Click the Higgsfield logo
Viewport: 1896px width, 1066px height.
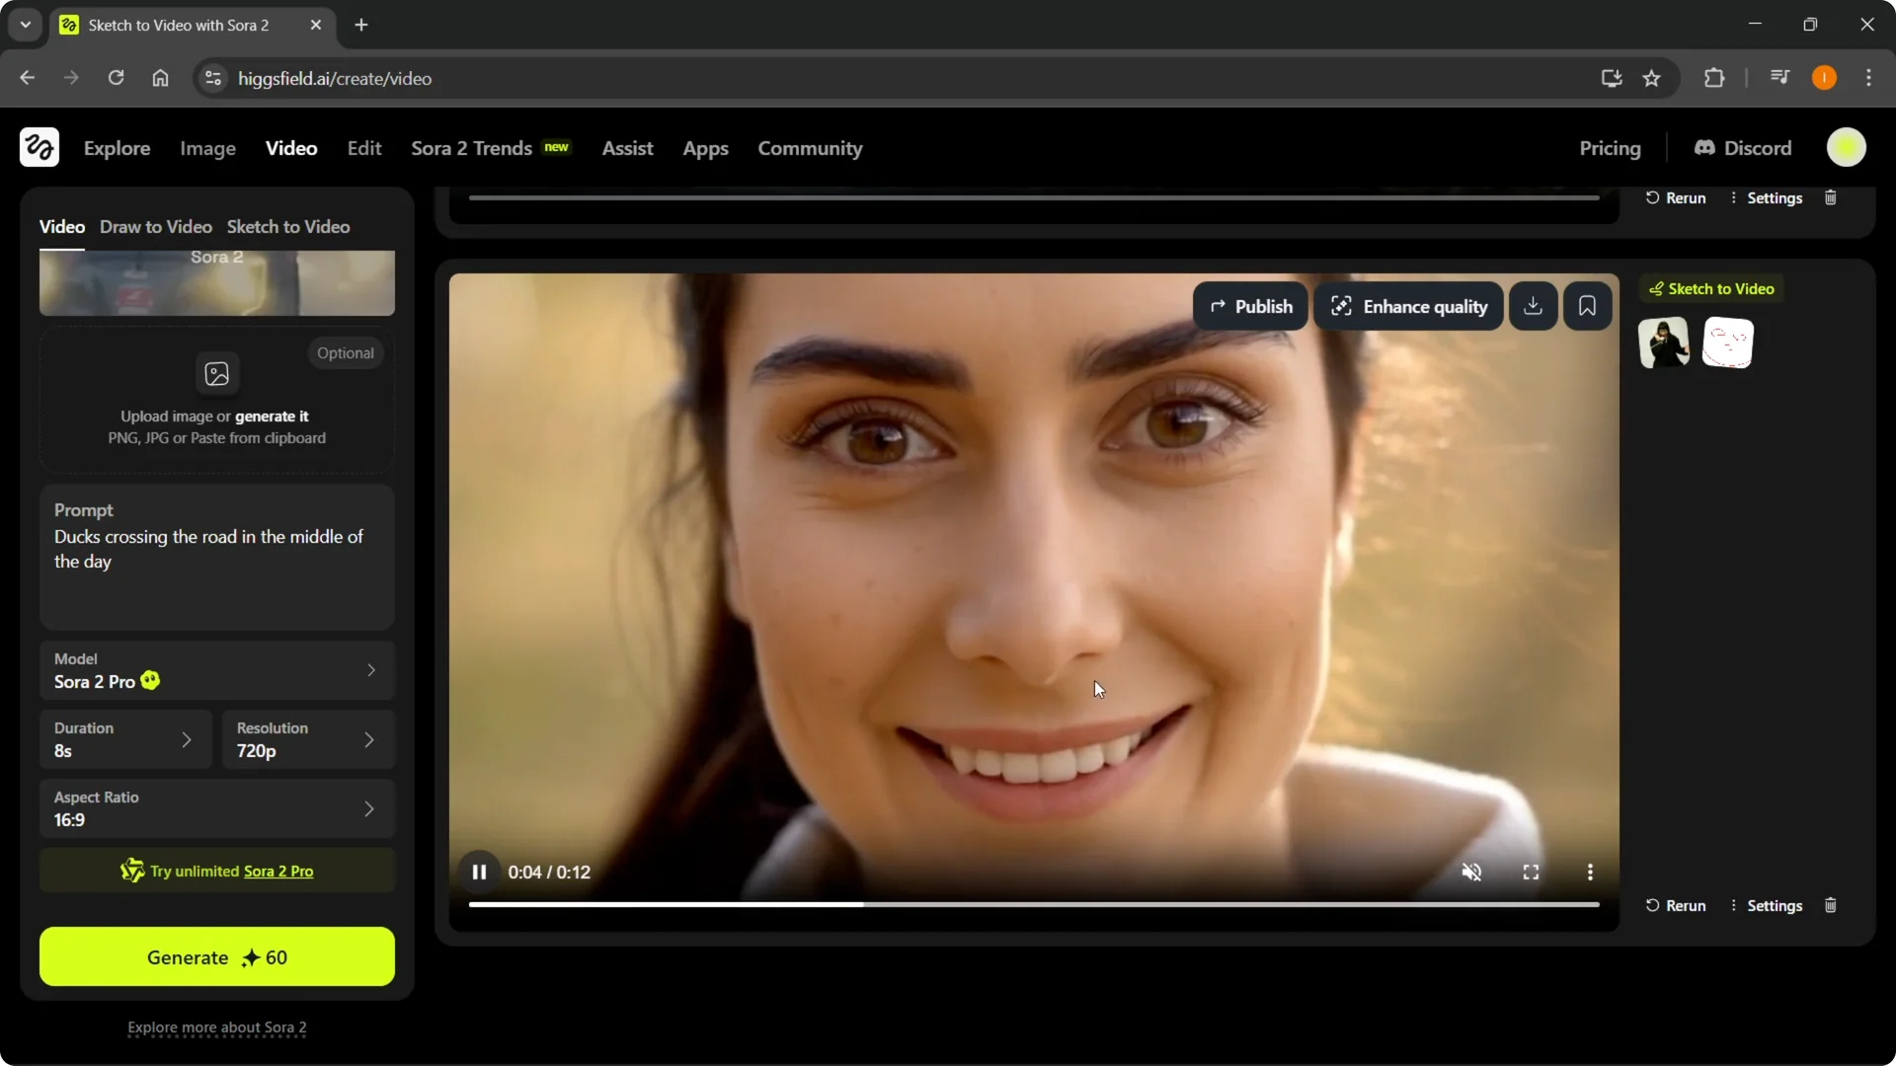tap(38, 147)
